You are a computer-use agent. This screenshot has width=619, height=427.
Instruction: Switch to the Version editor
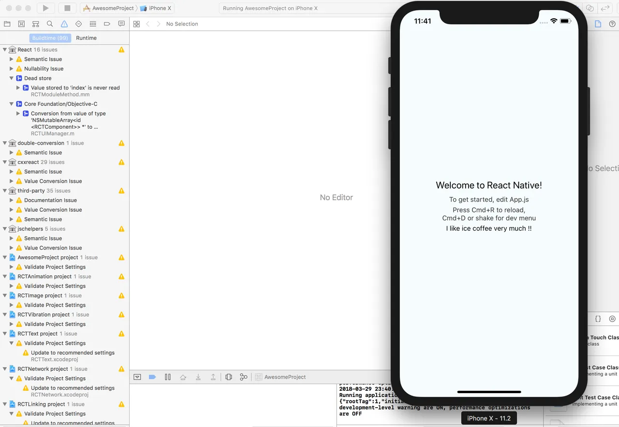[x=605, y=8]
